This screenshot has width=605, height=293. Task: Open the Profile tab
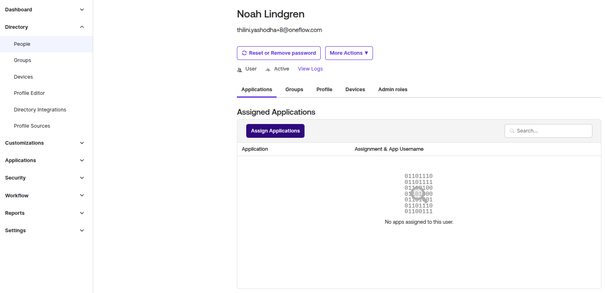coord(324,90)
